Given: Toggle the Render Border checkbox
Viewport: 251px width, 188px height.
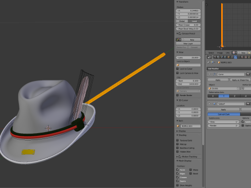Looking at the screenshot, I should point(177,95).
